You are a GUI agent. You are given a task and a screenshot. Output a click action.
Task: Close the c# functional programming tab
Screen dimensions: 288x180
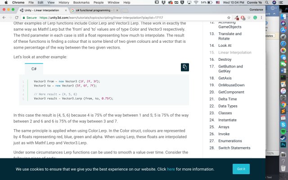(117, 10)
